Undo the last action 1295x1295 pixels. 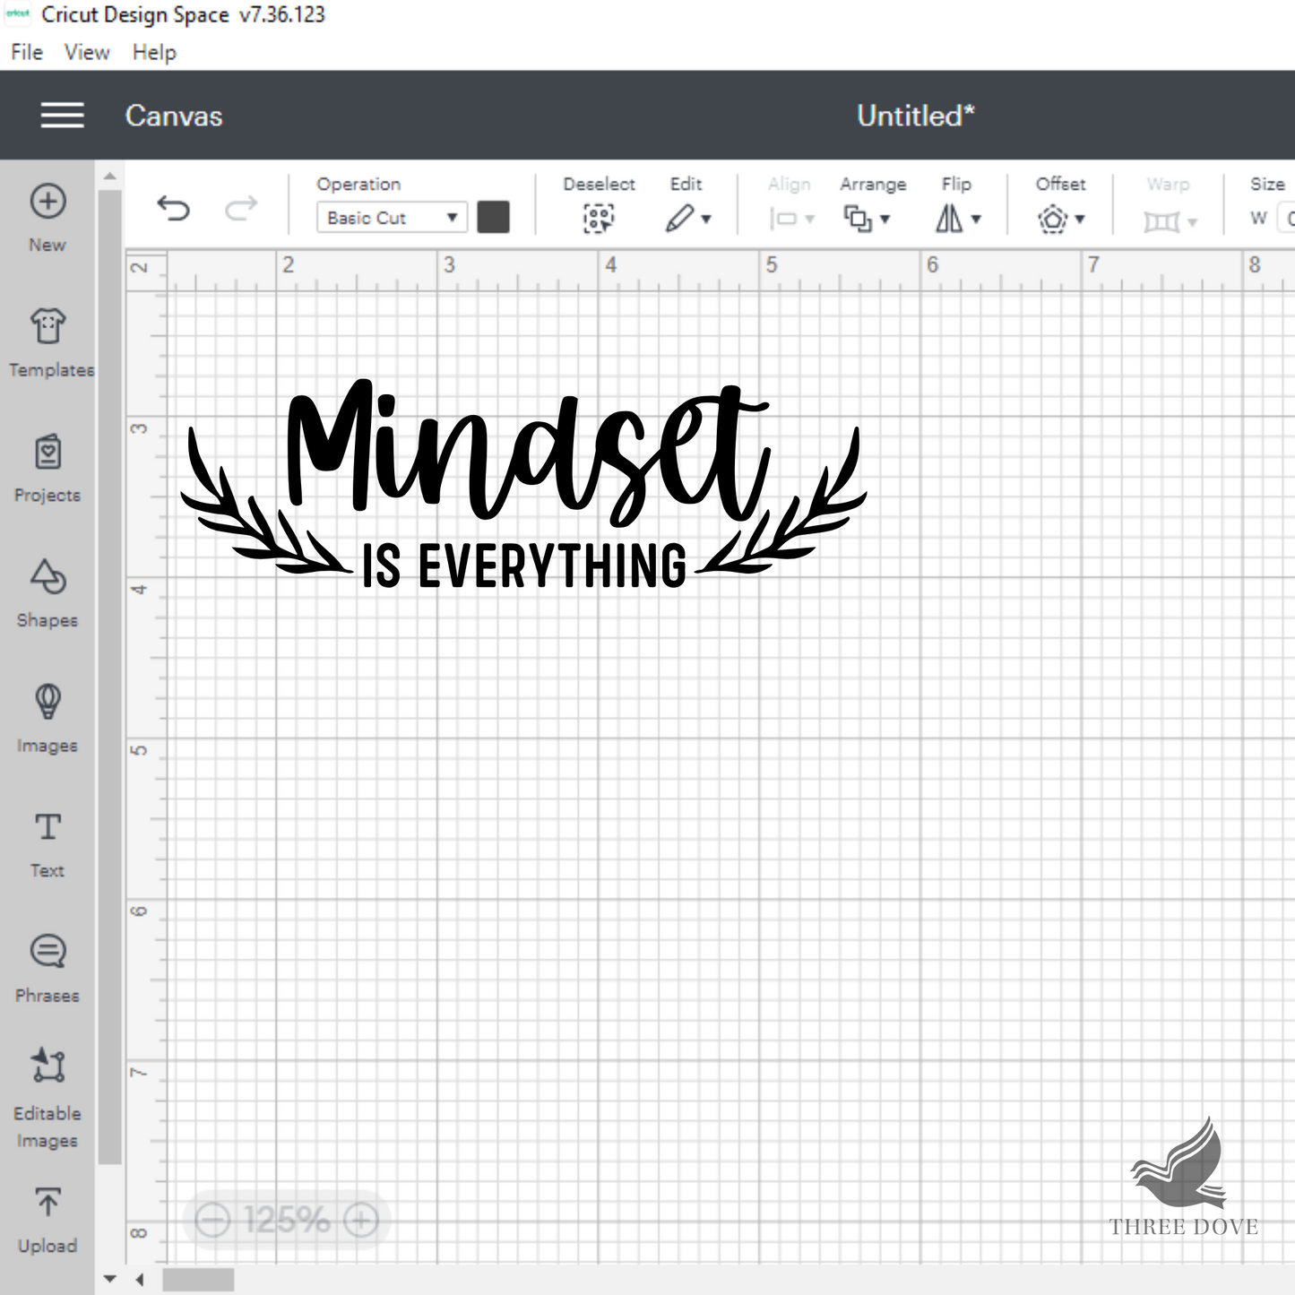pyautogui.click(x=173, y=209)
